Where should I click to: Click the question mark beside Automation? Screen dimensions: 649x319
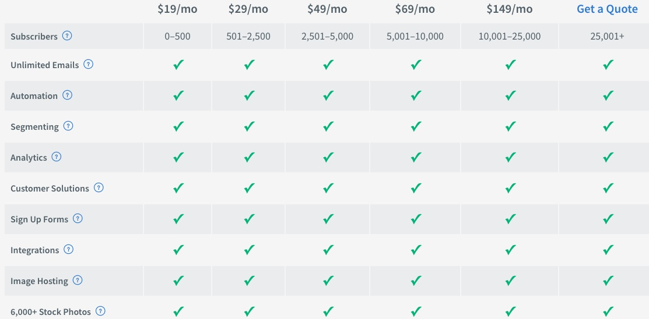(x=68, y=95)
